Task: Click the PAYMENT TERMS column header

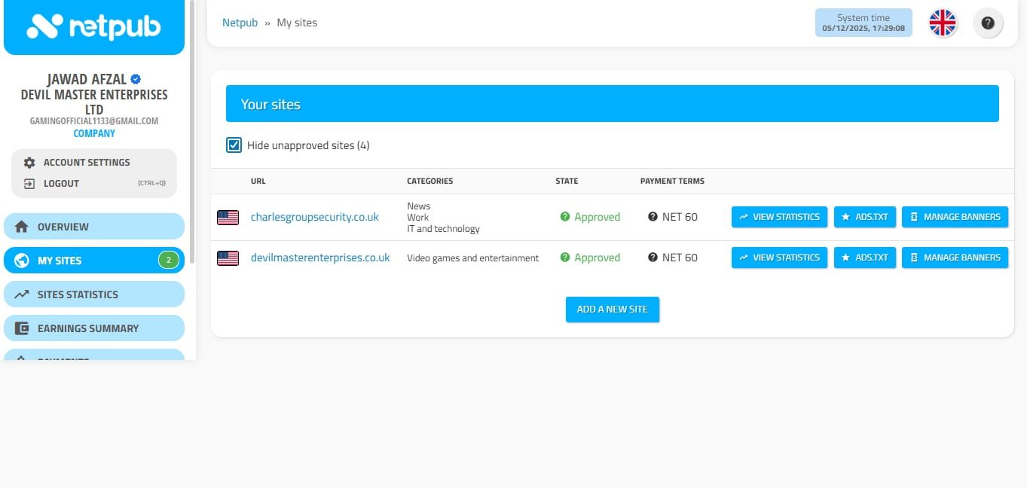Action: click(672, 181)
